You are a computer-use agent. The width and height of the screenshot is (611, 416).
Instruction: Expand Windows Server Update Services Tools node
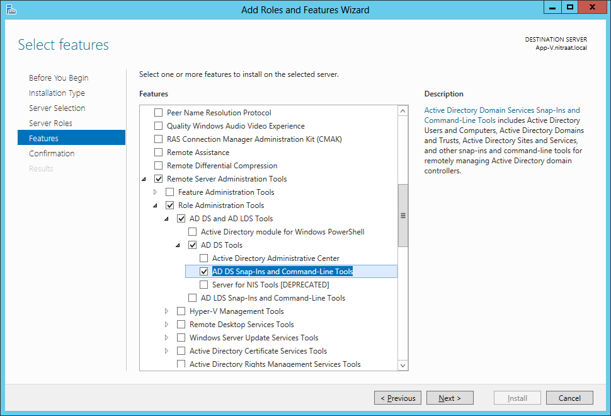(166, 338)
